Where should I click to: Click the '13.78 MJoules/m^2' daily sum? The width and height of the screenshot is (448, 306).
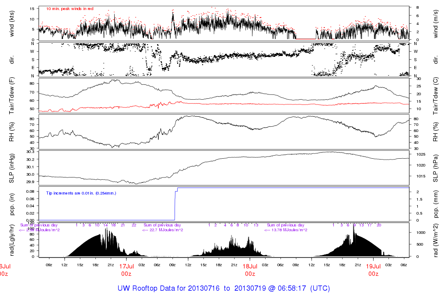[290, 230]
